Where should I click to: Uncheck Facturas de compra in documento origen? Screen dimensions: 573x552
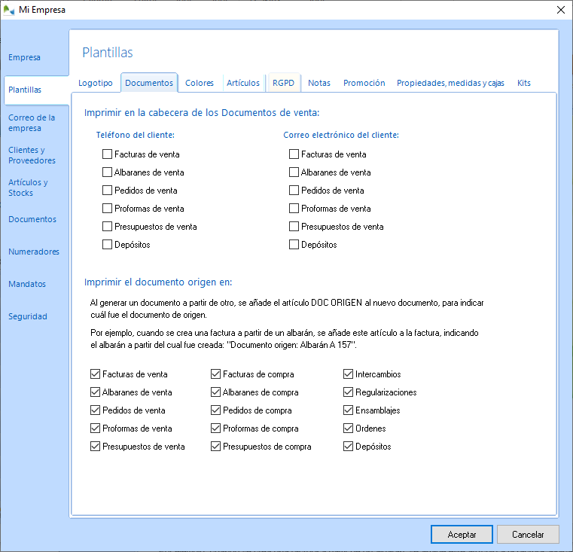216,374
